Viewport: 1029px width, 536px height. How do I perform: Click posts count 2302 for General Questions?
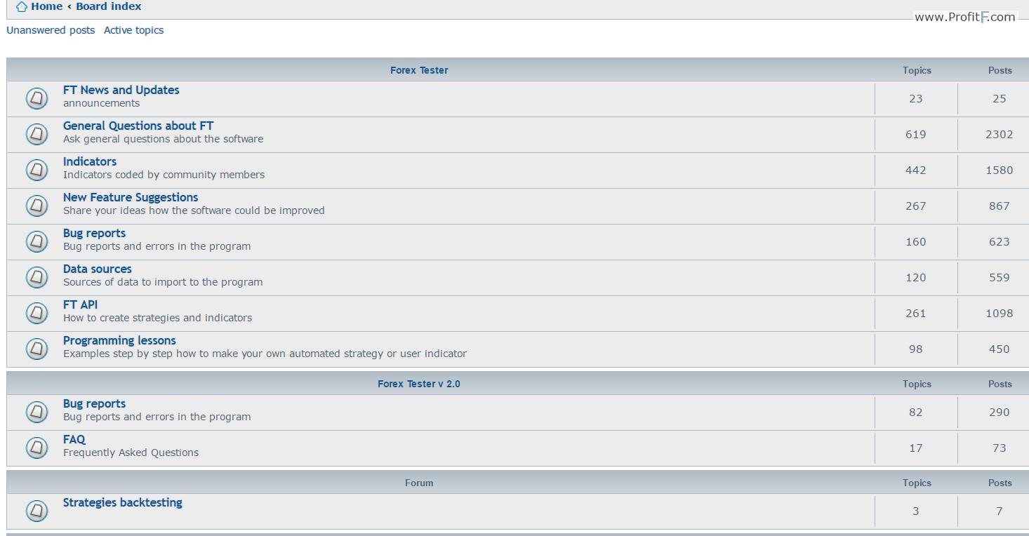[1000, 135]
